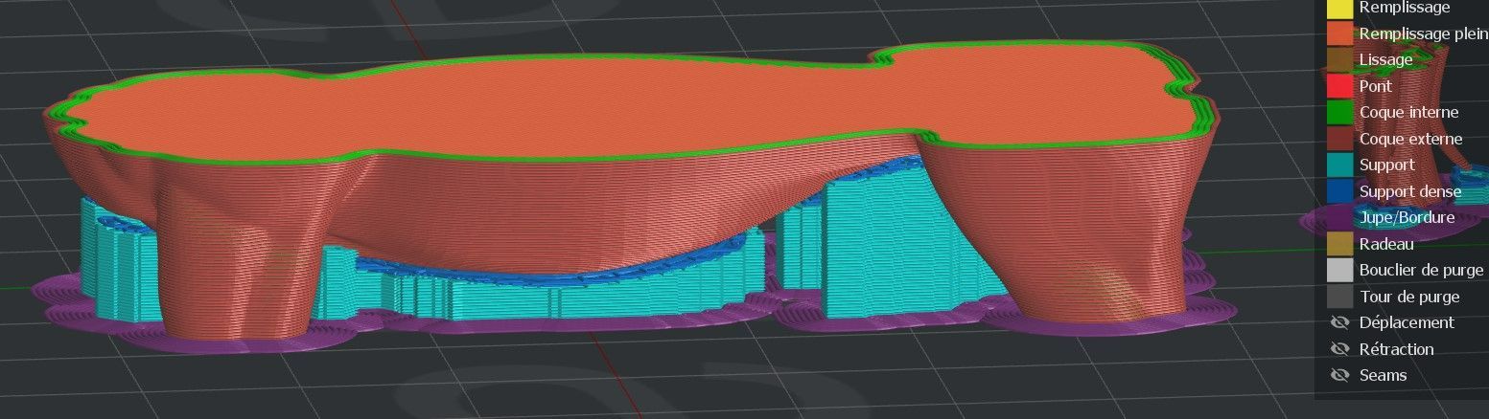Toggle the green Coque interne swatch
Image resolution: width=1489 pixels, height=419 pixels.
tap(1339, 112)
